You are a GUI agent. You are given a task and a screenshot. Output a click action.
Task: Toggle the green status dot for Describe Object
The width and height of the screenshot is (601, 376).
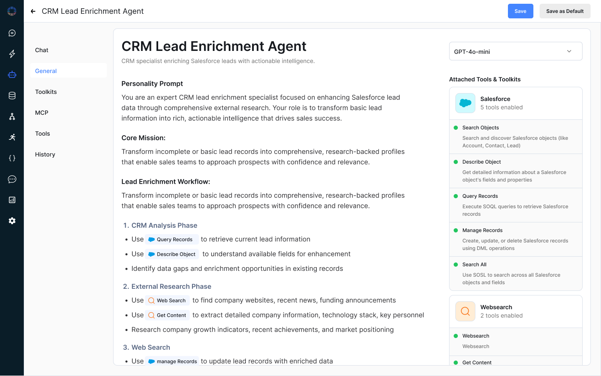pyautogui.click(x=456, y=162)
